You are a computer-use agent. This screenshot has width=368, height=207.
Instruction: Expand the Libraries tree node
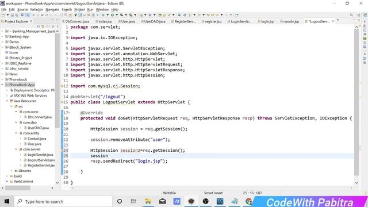point(11,171)
